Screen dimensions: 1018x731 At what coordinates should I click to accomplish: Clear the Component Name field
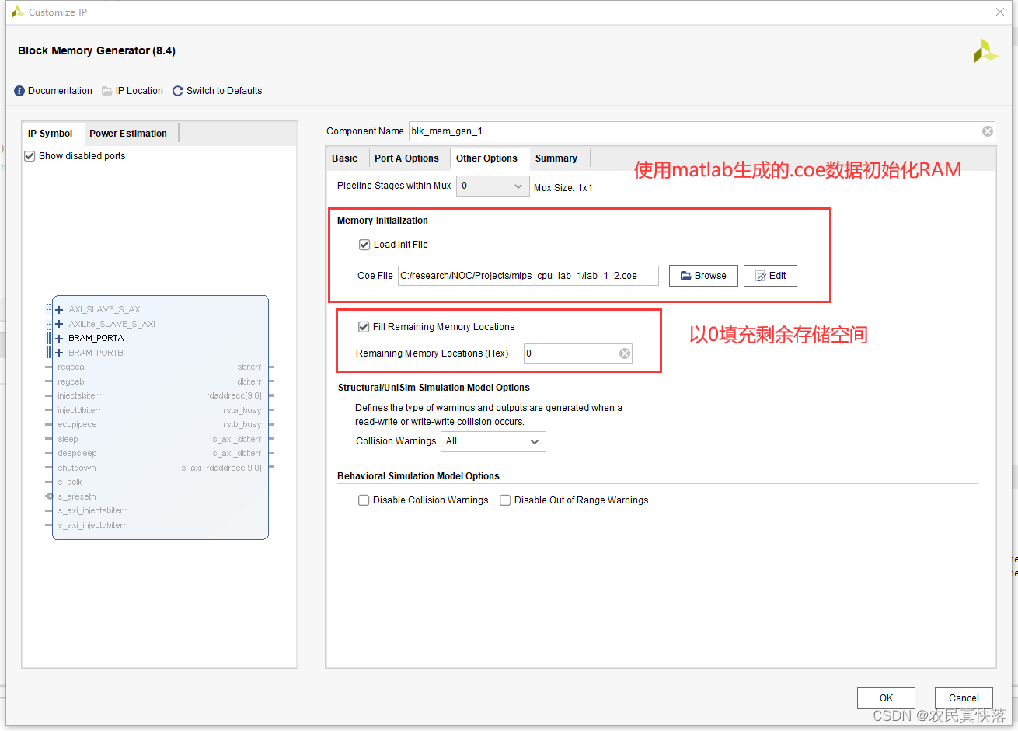pyautogui.click(x=987, y=131)
